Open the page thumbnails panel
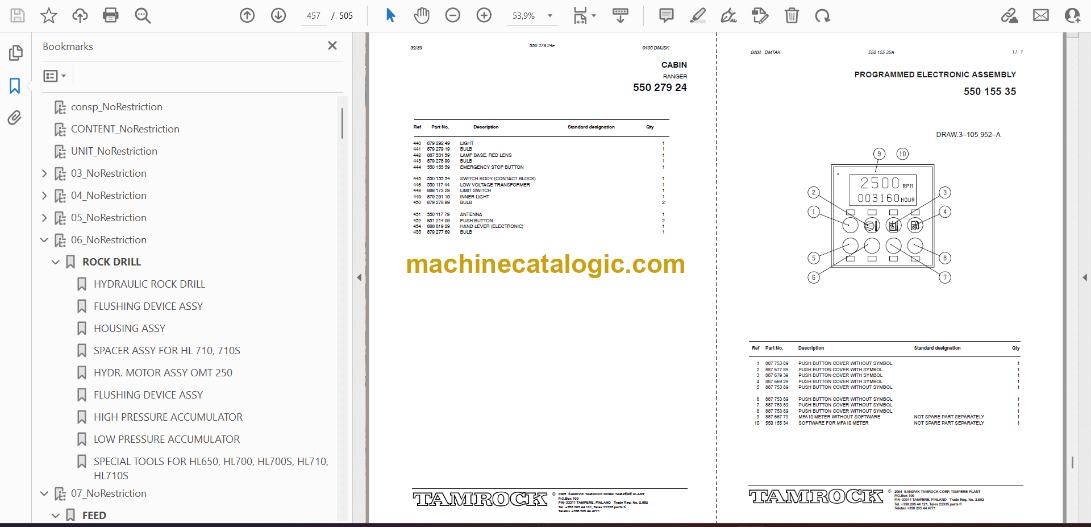Screen dimensions: 1091x527 tap(15, 53)
